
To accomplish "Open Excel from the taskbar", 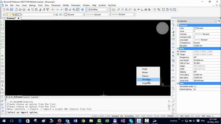I will [107, 121].
